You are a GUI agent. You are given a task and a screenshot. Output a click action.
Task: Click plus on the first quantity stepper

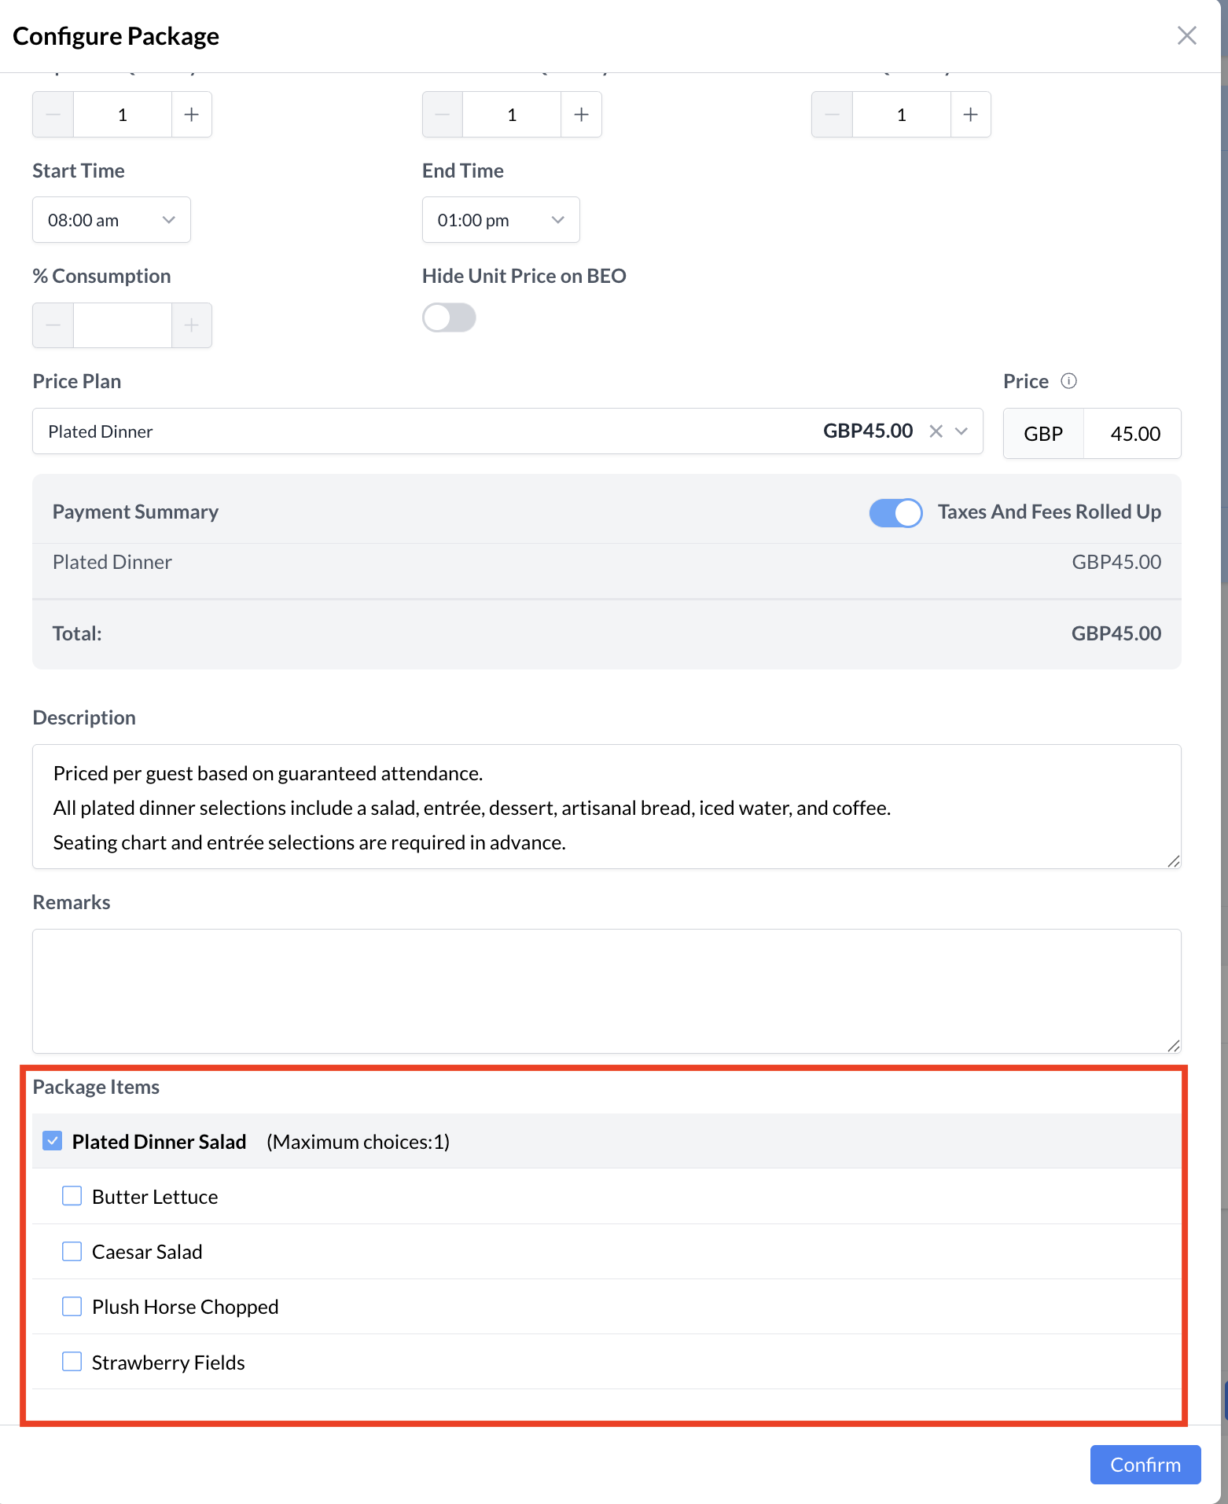[191, 115]
